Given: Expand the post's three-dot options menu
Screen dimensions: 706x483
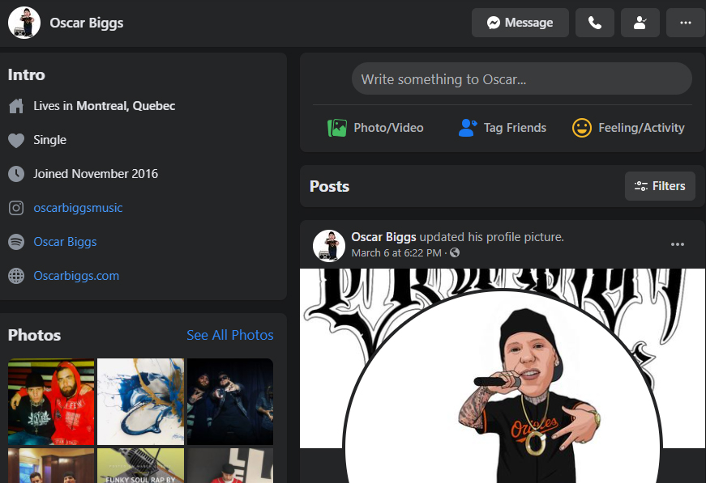Looking at the screenshot, I should [x=678, y=244].
